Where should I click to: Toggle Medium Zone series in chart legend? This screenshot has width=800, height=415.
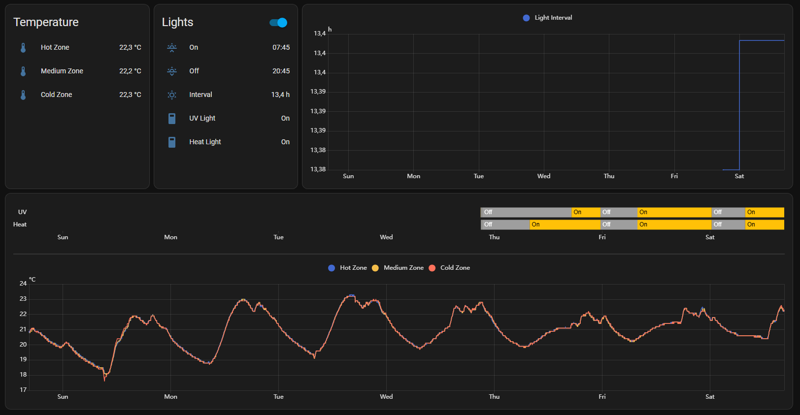point(398,268)
